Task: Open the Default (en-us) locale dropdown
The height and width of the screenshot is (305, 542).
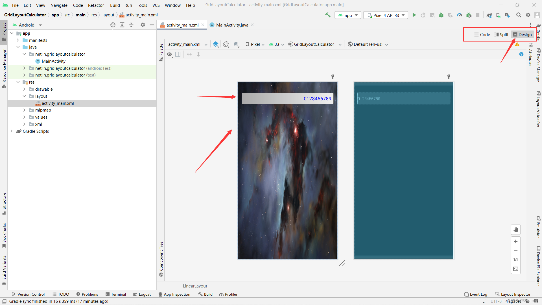Action: (x=368, y=44)
